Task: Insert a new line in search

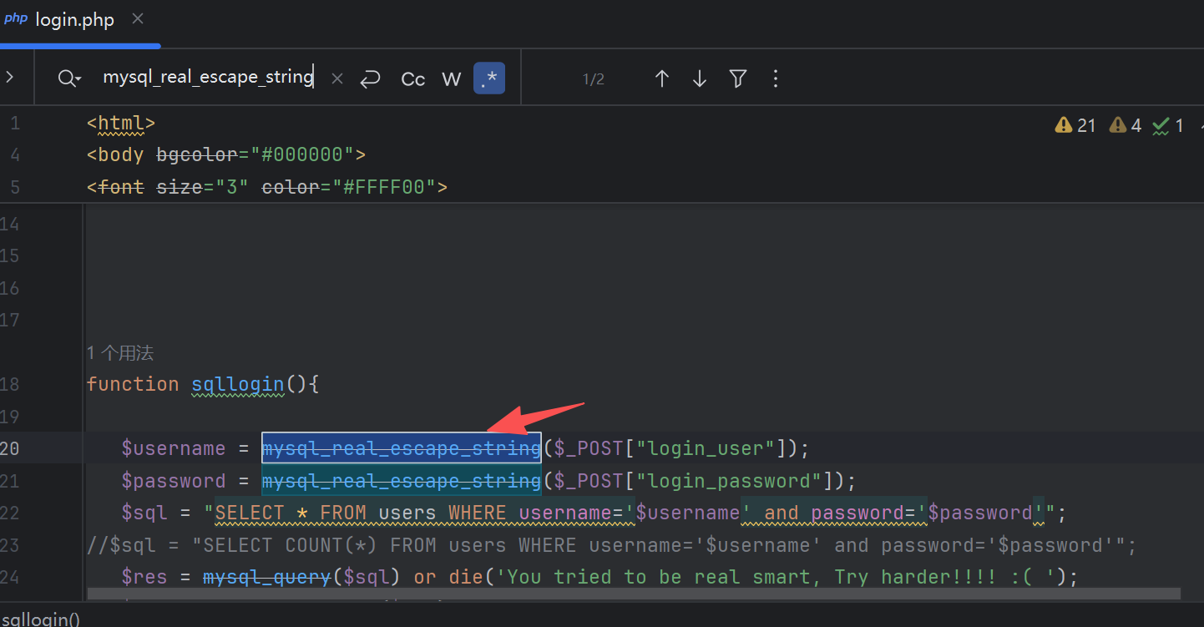Action: [370, 78]
